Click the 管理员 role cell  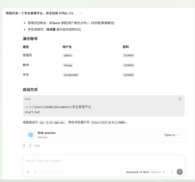[27, 55]
